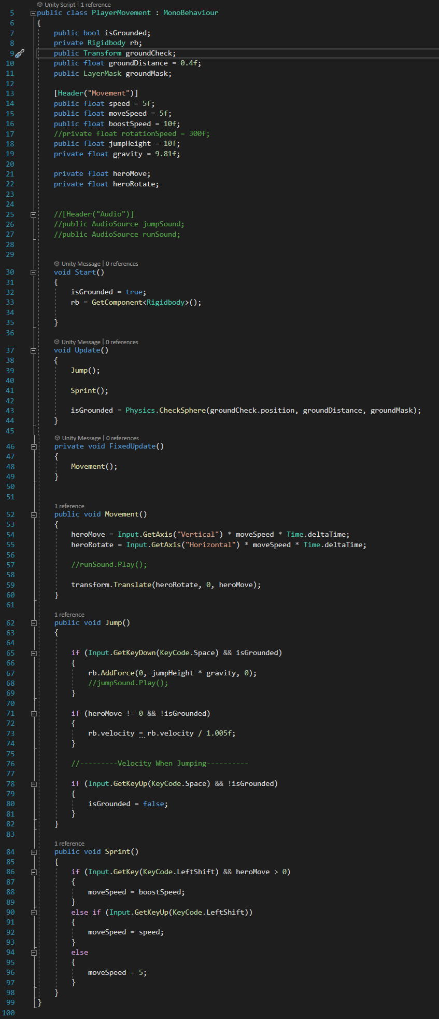Image resolution: width=439 pixels, height=1019 pixels.
Task: Click line number 100 in the margin
Action: [x=8, y=1013]
